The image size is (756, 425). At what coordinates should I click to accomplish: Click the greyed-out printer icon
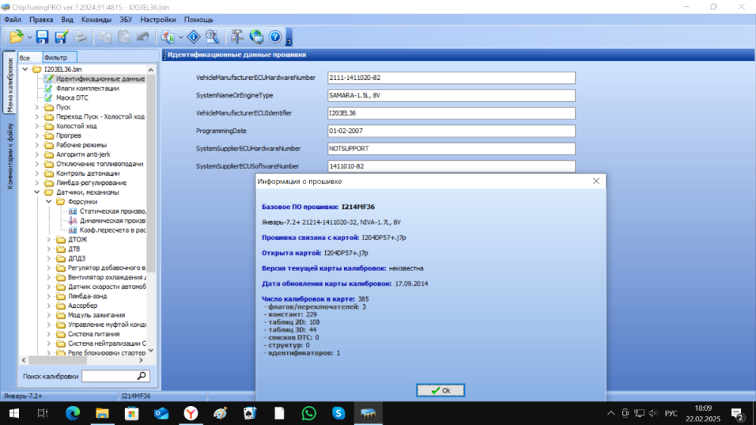coord(80,37)
